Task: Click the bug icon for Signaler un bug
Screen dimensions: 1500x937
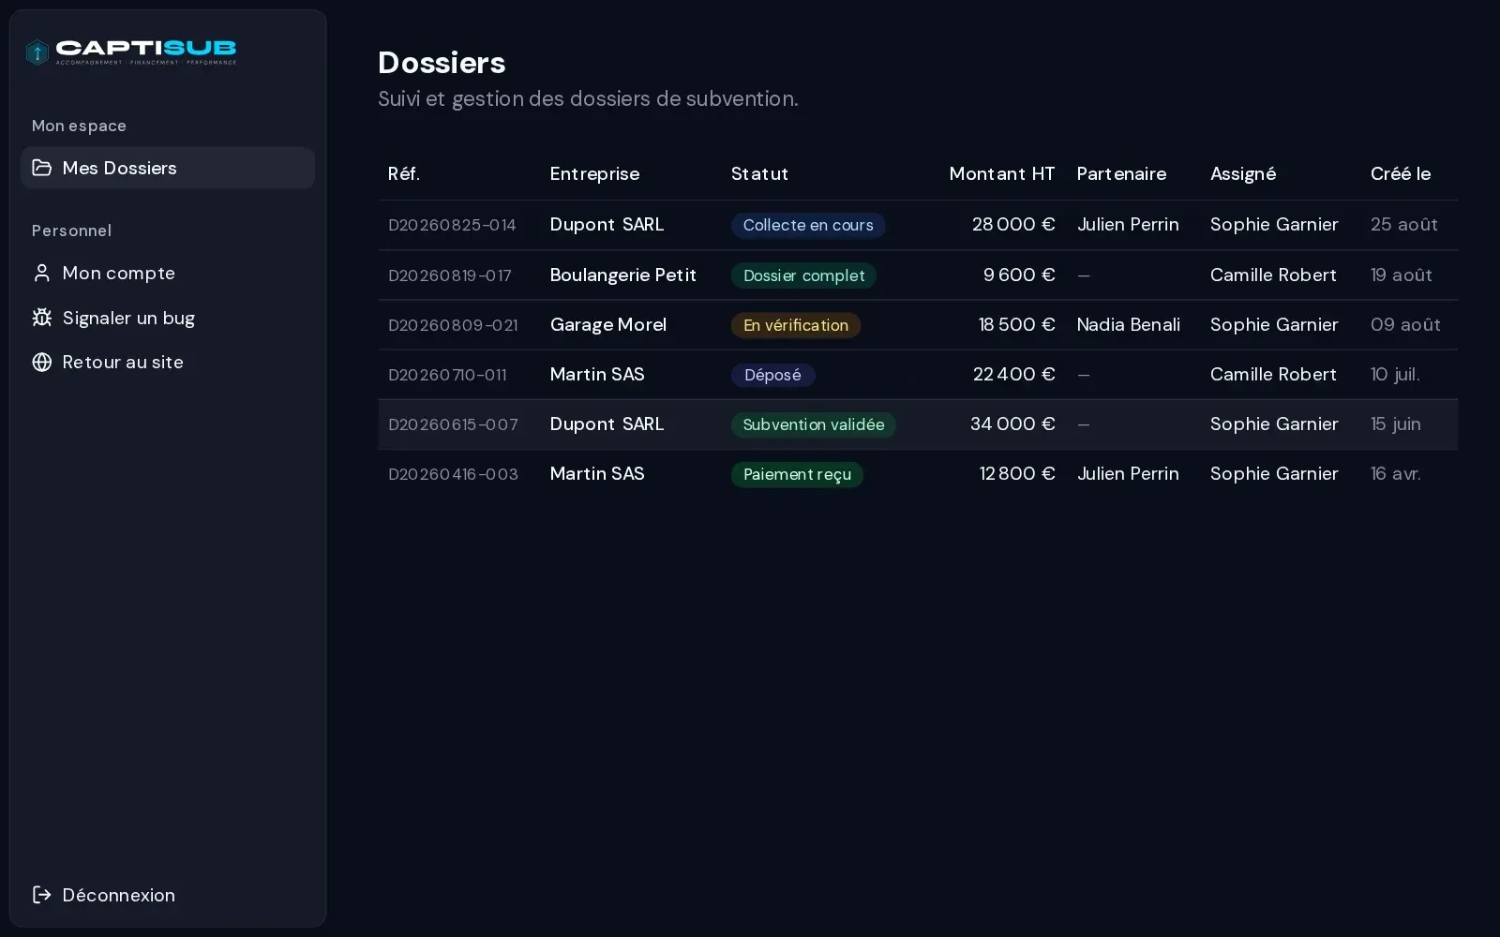Action: pyautogui.click(x=41, y=318)
